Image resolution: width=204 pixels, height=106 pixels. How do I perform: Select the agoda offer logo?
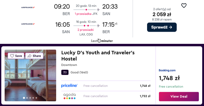coord(70,96)
